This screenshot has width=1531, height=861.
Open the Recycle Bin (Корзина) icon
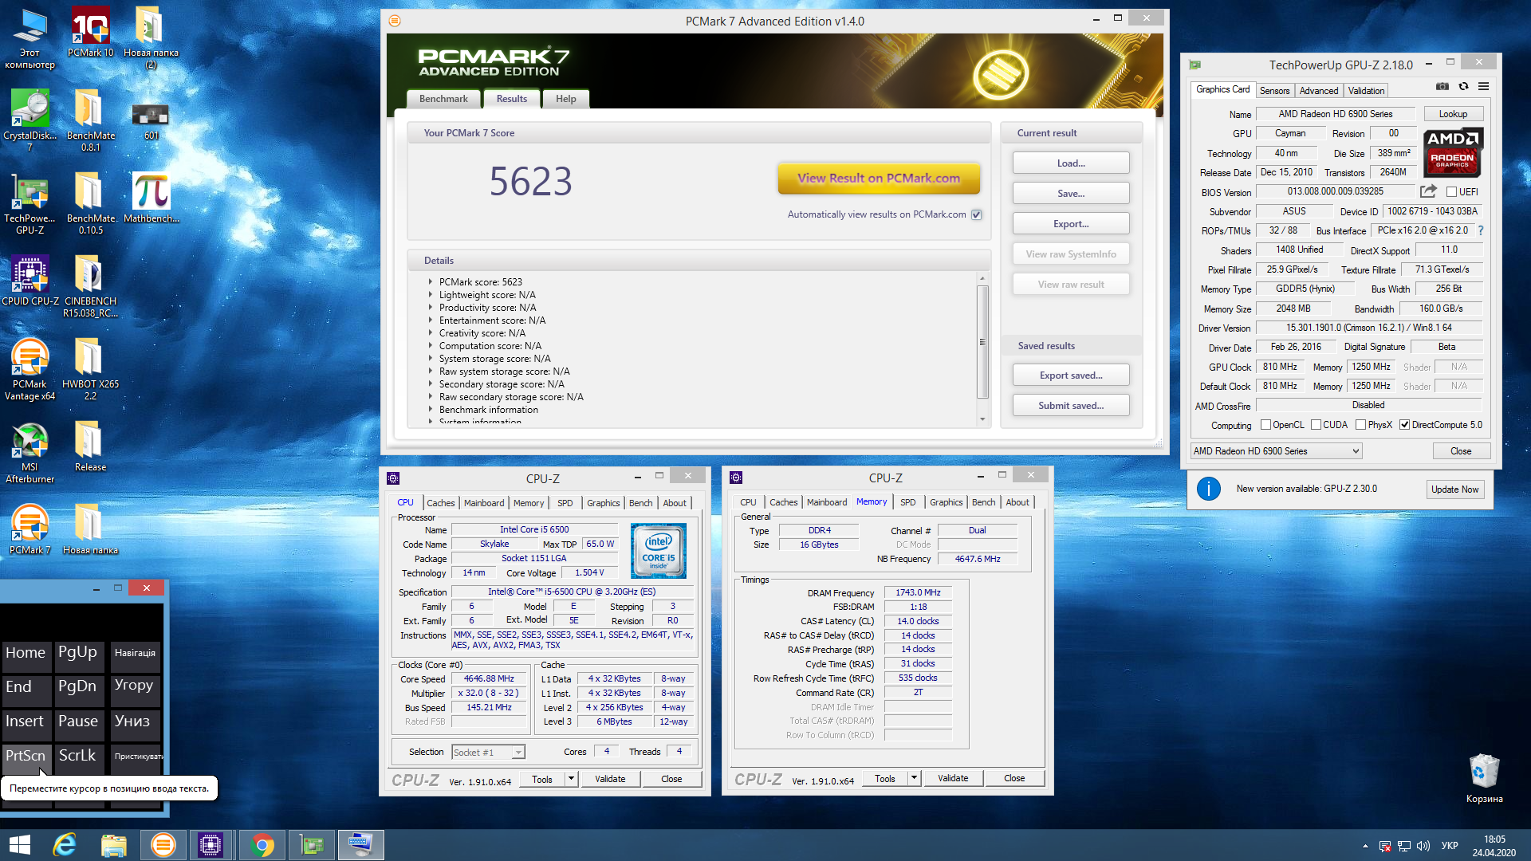1484,778
